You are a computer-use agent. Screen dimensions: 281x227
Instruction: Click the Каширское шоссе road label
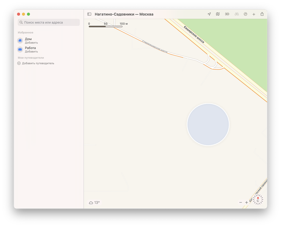194,34
